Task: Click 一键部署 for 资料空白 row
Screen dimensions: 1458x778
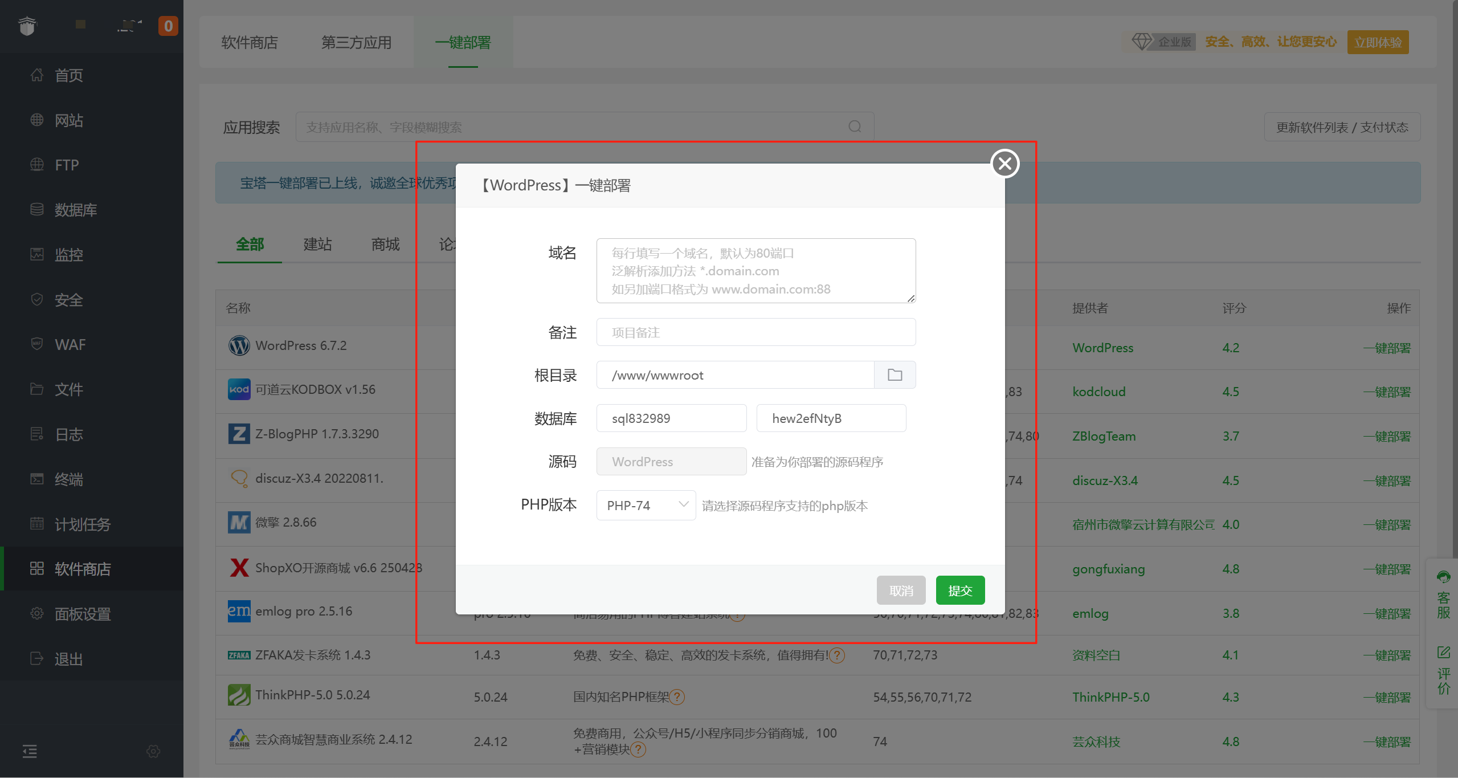Action: pyautogui.click(x=1387, y=655)
